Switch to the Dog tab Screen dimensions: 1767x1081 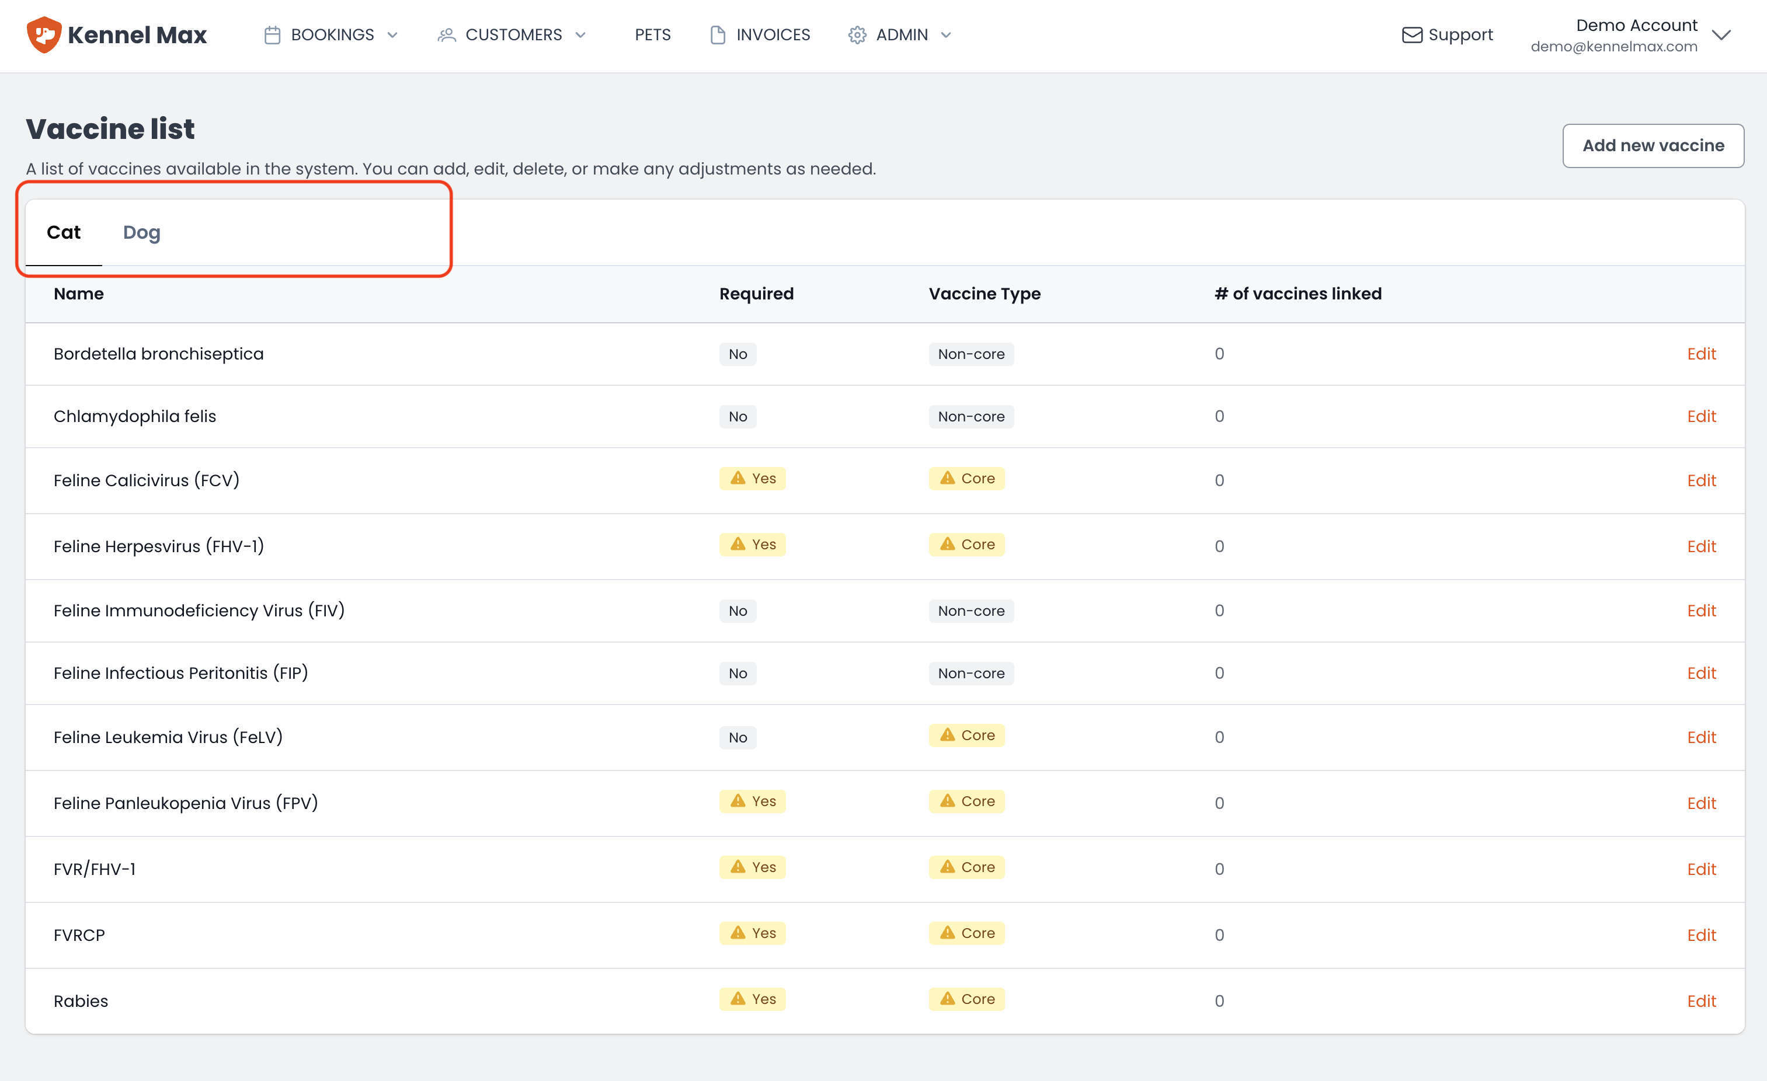[x=141, y=232]
